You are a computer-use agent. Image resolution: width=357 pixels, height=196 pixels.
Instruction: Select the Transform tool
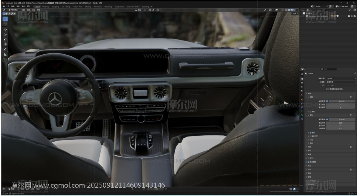click(5, 44)
